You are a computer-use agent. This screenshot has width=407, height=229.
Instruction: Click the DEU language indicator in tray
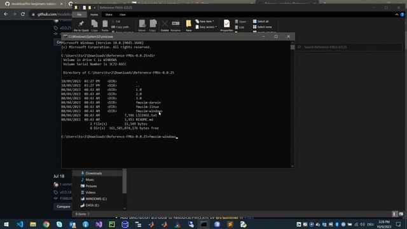(x=370, y=225)
